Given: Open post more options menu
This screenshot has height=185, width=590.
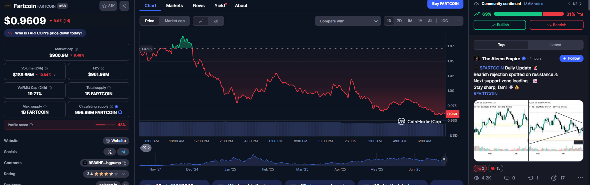Looking at the screenshot, I should click(x=580, y=178).
